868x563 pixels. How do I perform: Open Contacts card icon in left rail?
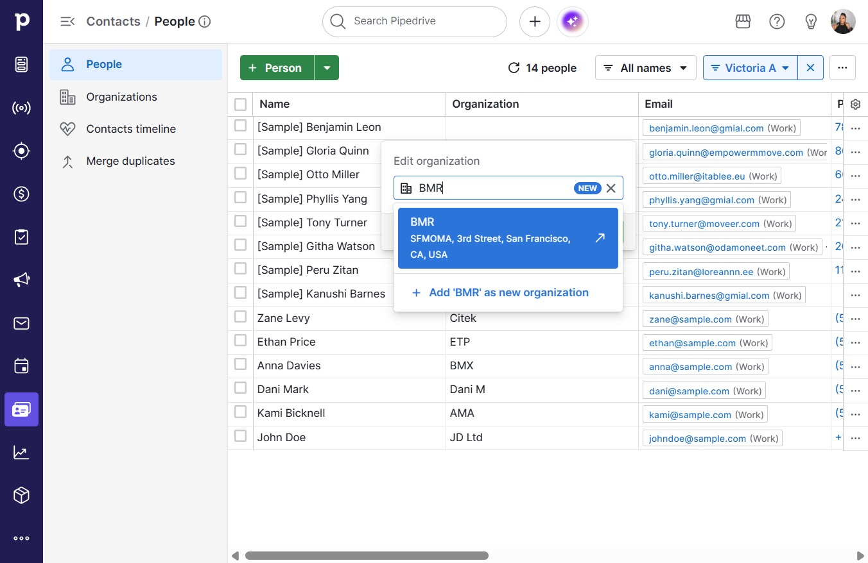click(x=21, y=409)
